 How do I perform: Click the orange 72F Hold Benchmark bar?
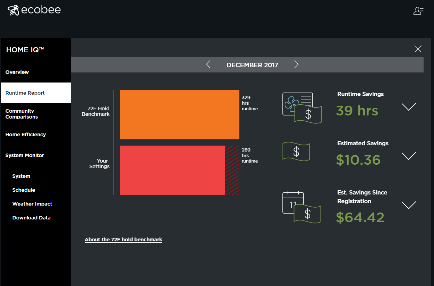tap(179, 115)
